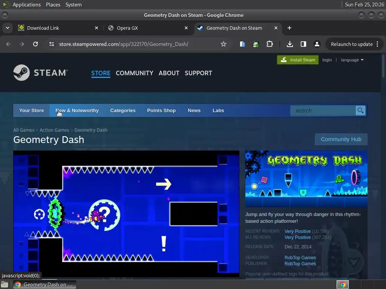
Task: Click the Install Steam button
Action: 298,60
